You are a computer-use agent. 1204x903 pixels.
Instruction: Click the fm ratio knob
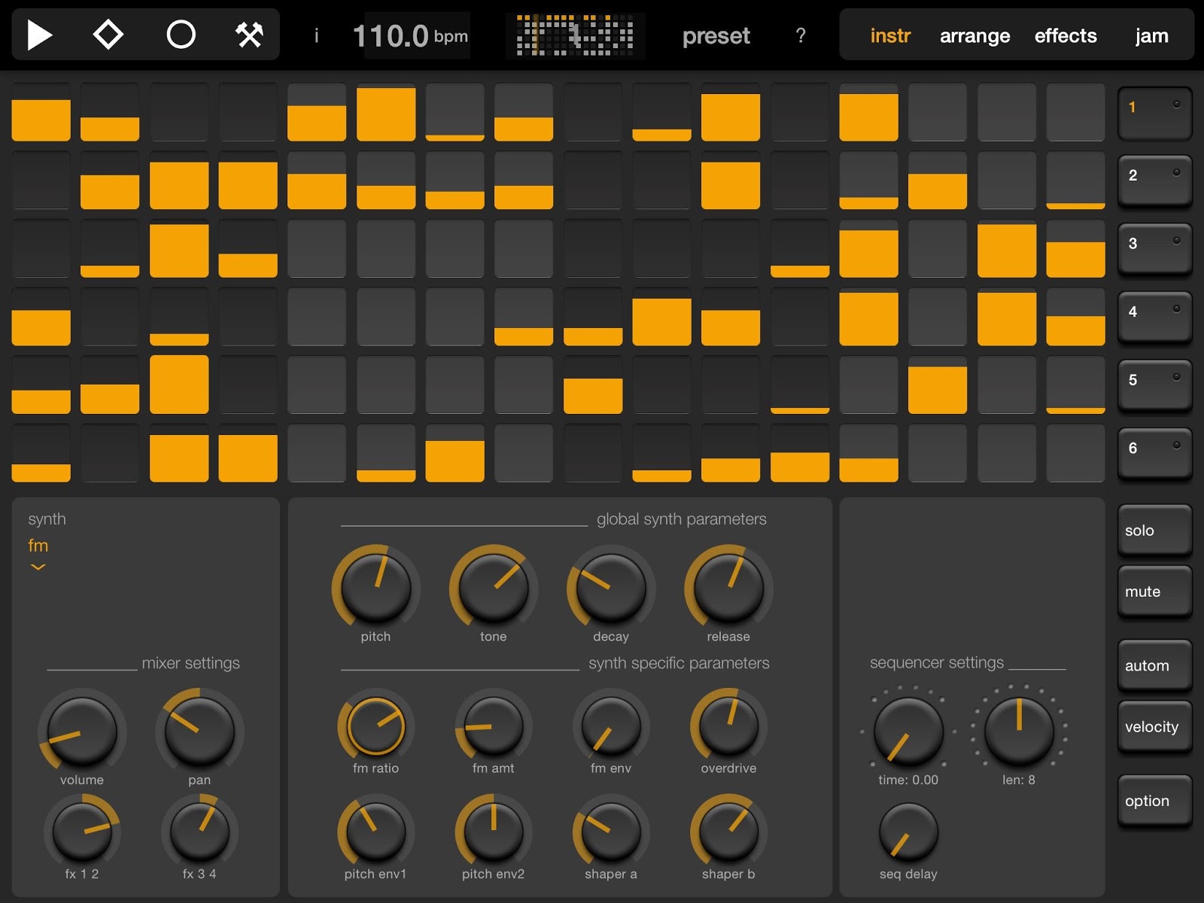coord(375,726)
